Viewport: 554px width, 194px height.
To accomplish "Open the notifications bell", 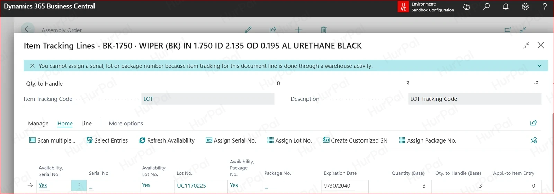I will tap(506, 7).
